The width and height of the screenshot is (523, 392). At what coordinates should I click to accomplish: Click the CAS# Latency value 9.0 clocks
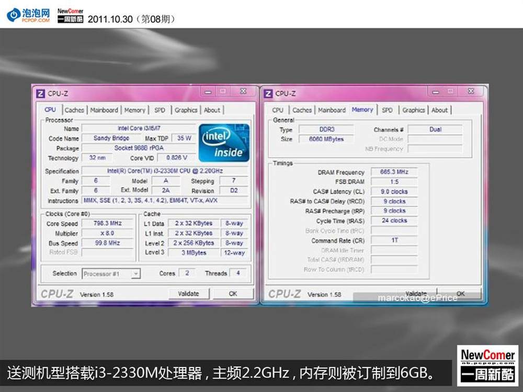(x=394, y=192)
